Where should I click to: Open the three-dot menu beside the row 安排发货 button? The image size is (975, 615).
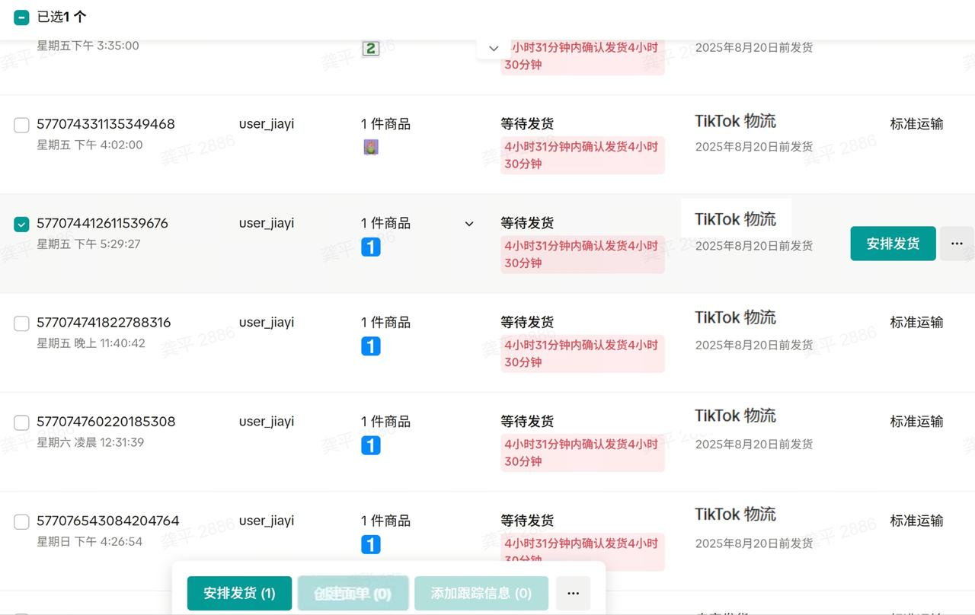pos(957,244)
